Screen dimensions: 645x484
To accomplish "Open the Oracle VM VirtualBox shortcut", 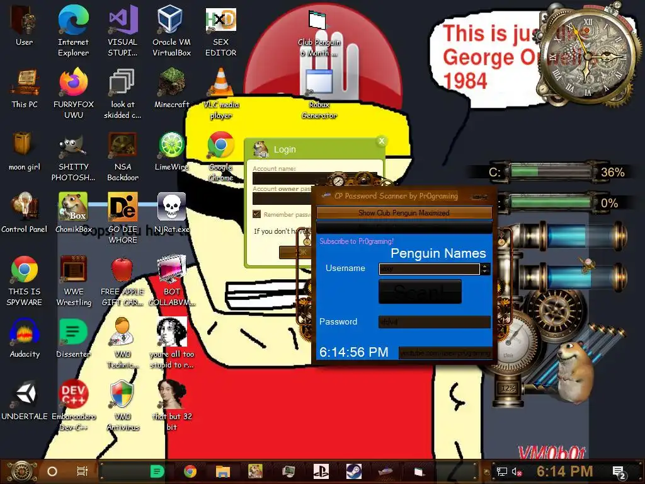I will pos(171,30).
